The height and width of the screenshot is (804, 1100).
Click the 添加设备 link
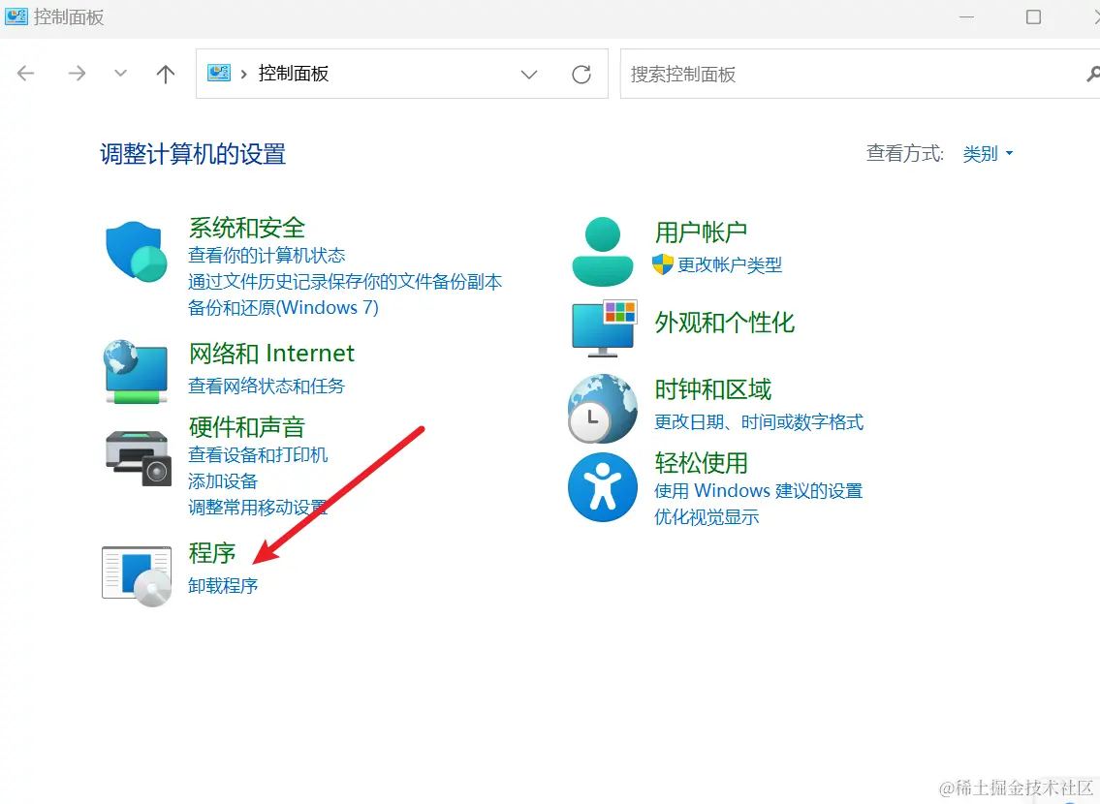pyautogui.click(x=223, y=480)
